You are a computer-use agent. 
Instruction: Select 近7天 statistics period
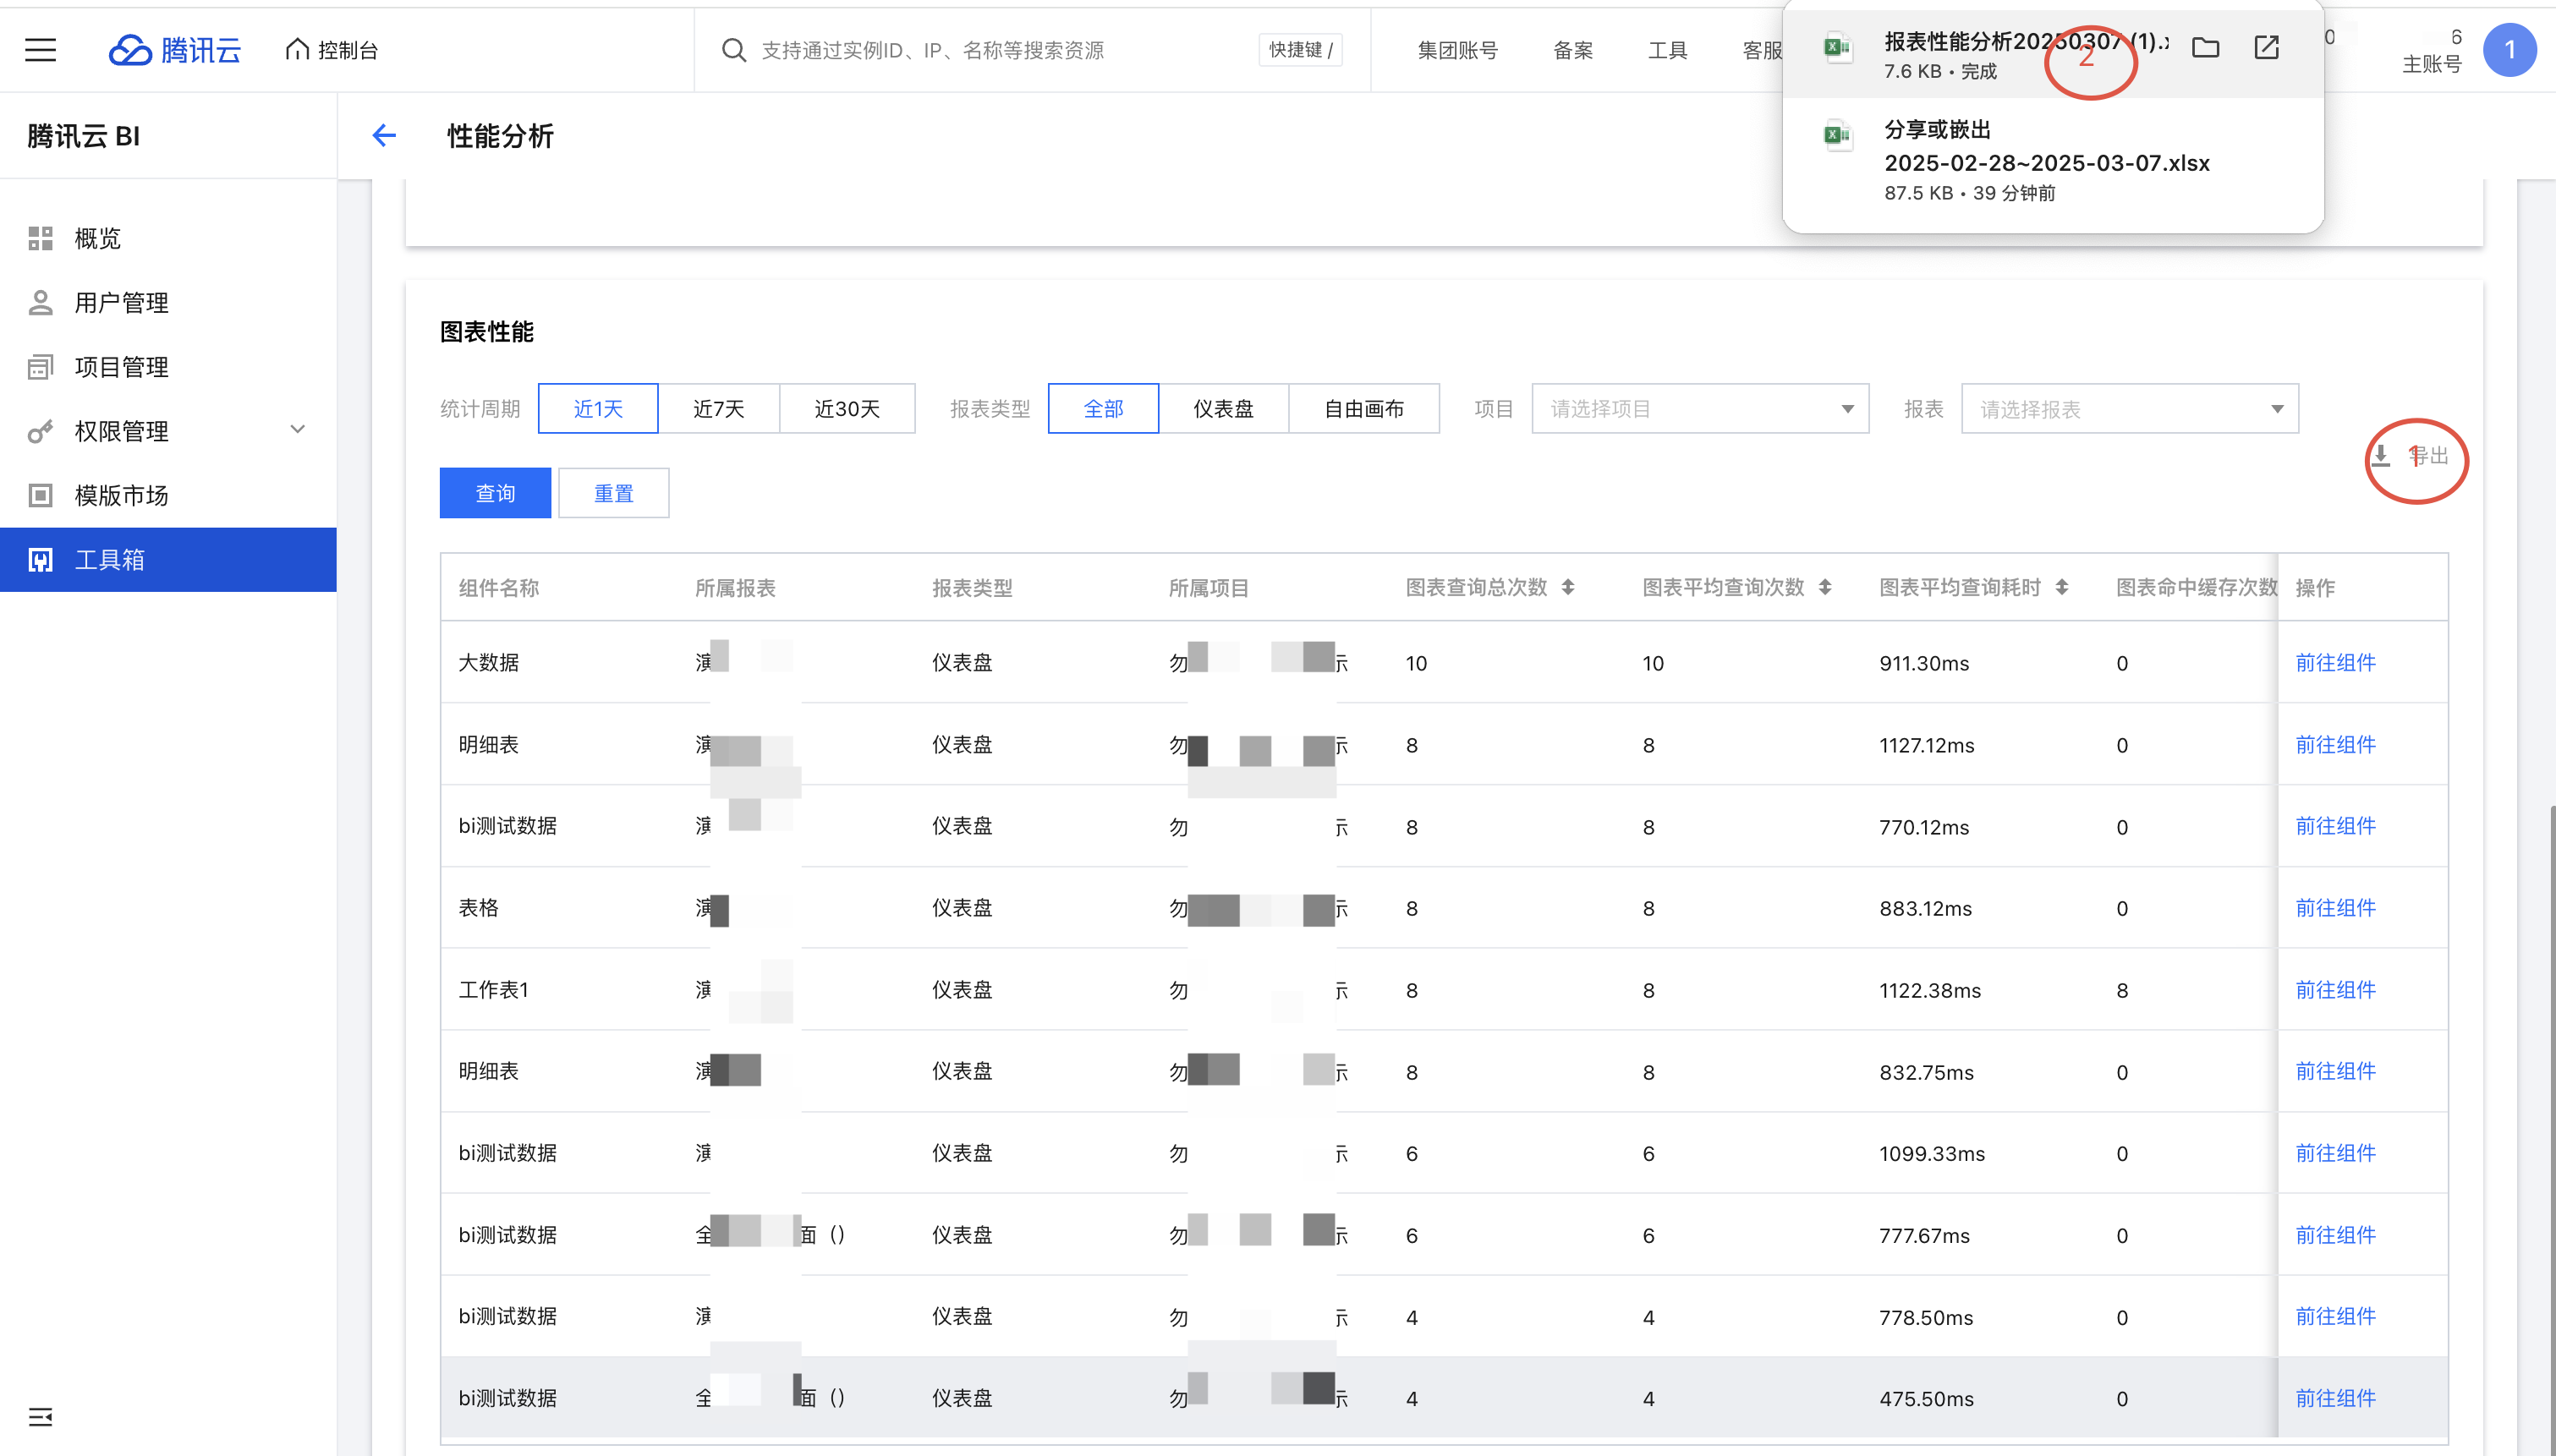718,409
